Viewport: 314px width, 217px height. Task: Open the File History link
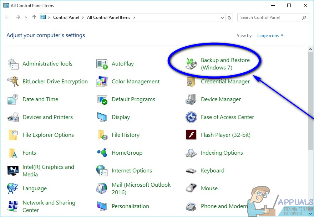point(126,135)
